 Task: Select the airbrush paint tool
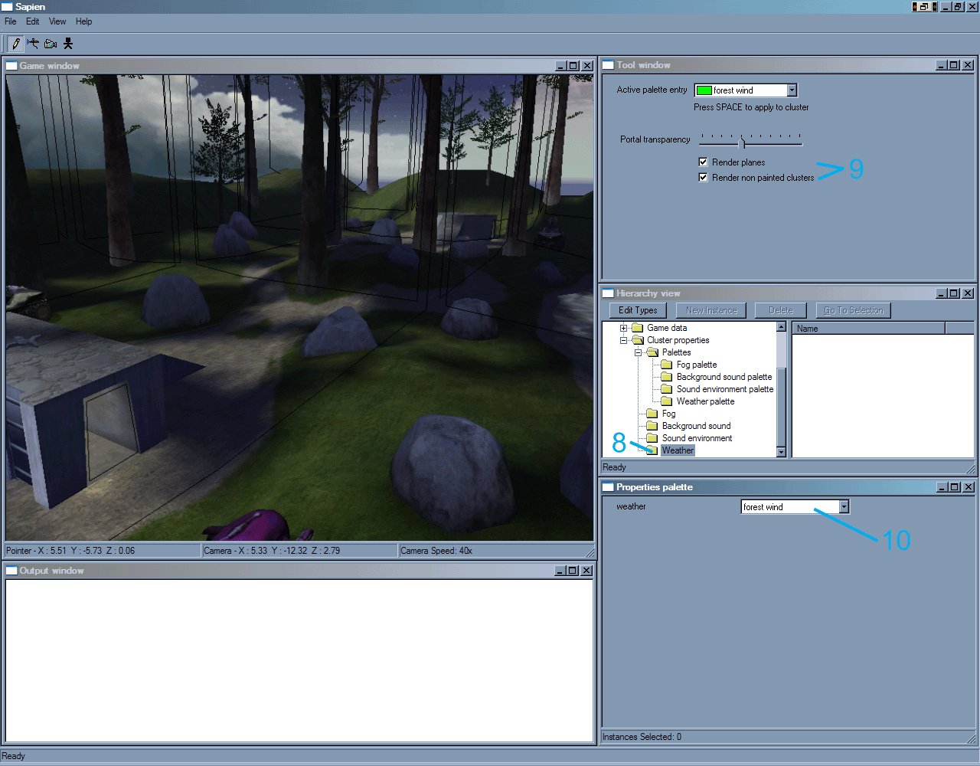(33, 44)
